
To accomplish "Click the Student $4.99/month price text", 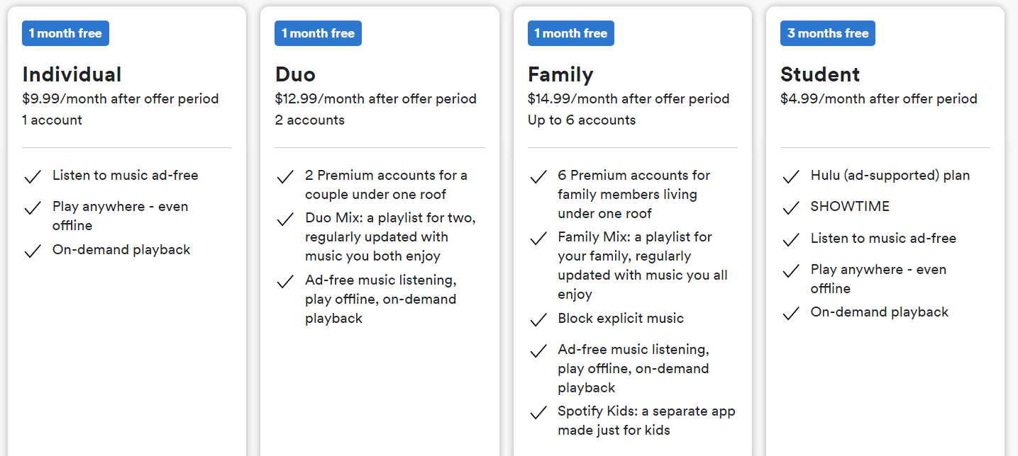I will 879,98.
